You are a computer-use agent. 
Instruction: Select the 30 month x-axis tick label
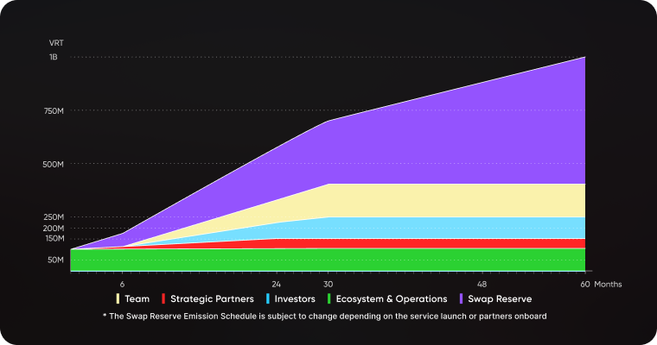pos(328,283)
